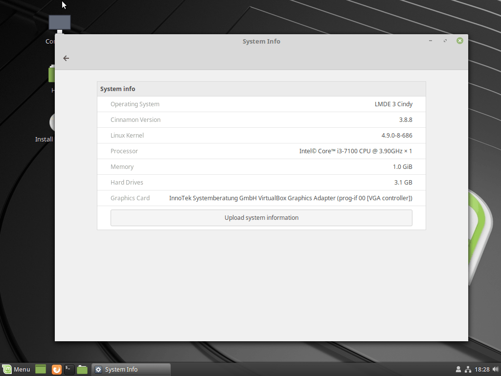Screen dimensions: 501x376
Task: Maximize the System Info window
Action: tap(445, 41)
